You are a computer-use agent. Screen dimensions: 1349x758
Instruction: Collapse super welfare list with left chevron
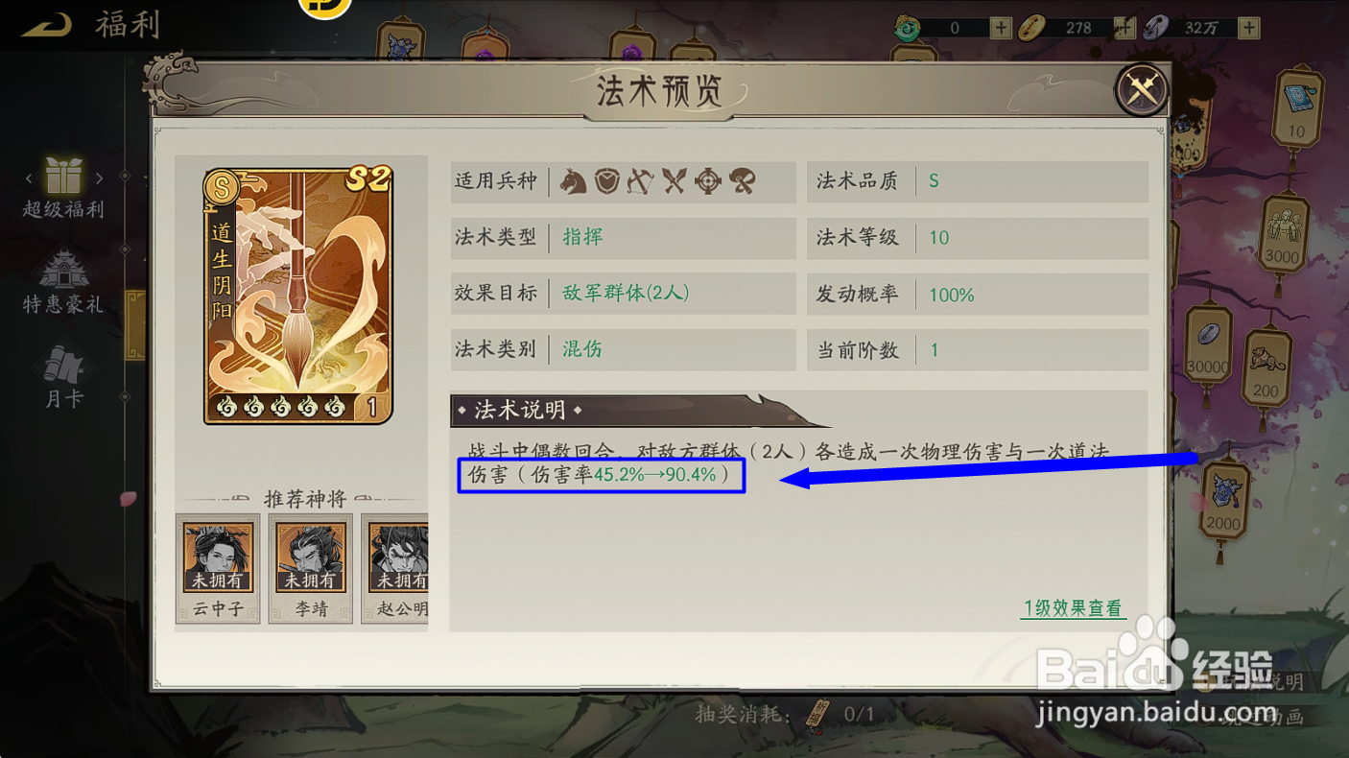pyautogui.click(x=29, y=178)
